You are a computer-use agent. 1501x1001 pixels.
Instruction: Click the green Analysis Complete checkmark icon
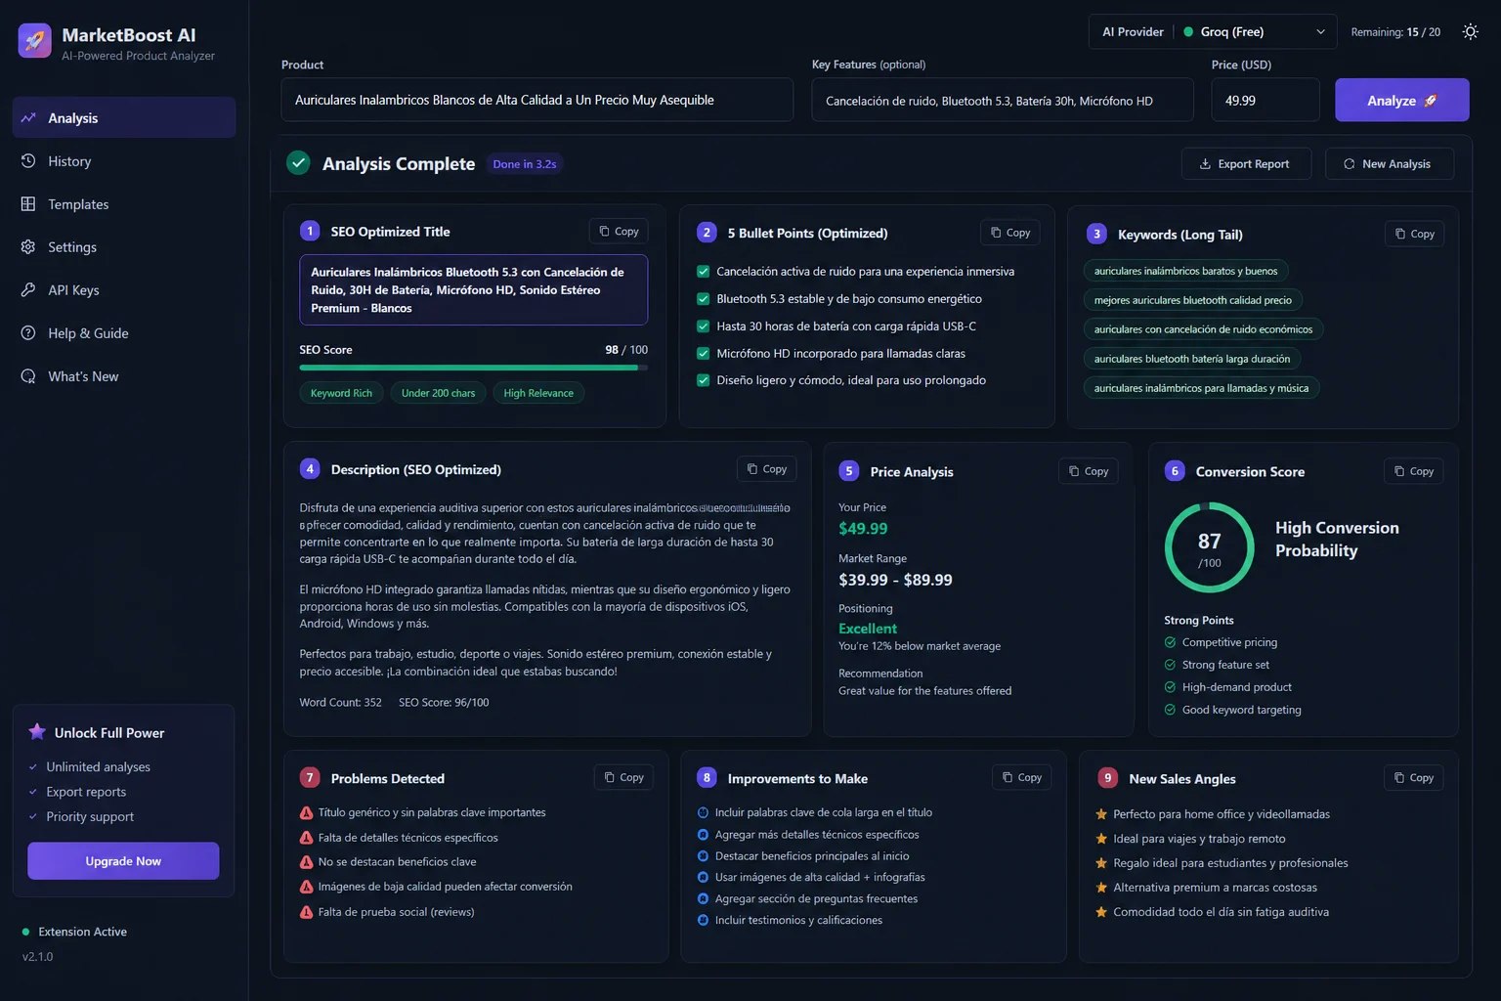pos(298,163)
